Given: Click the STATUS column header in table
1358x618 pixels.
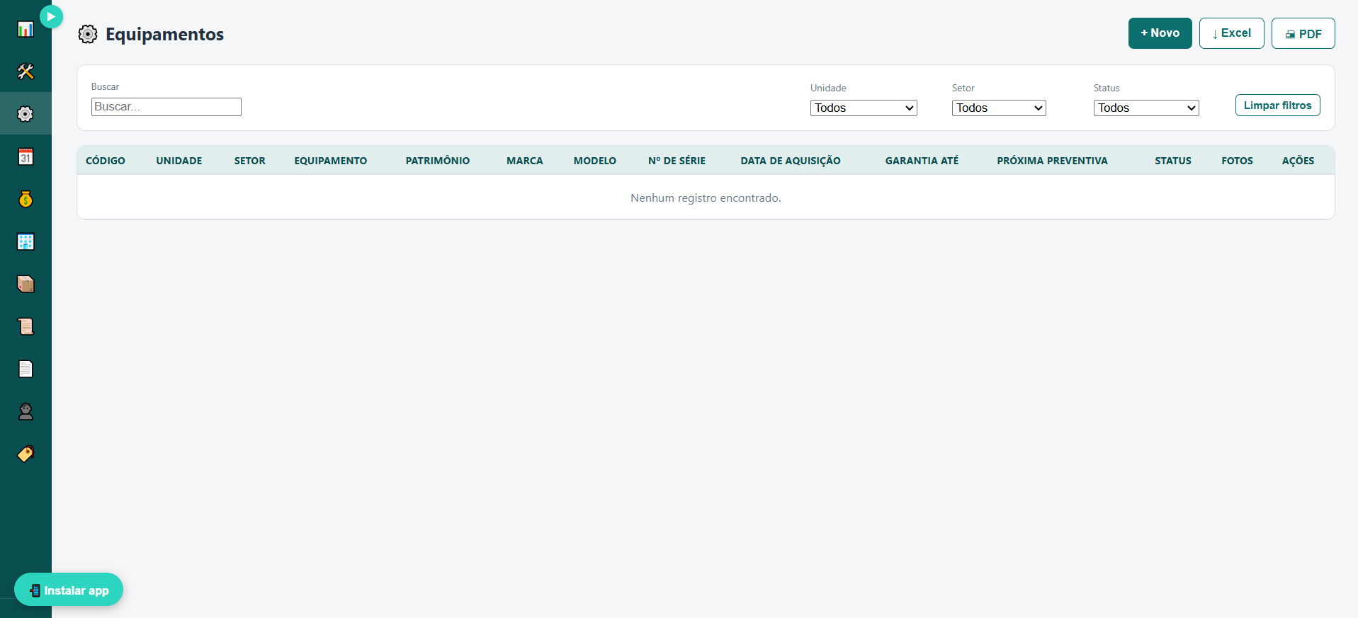Looking at the screenshot, I should click(1173, 161).
